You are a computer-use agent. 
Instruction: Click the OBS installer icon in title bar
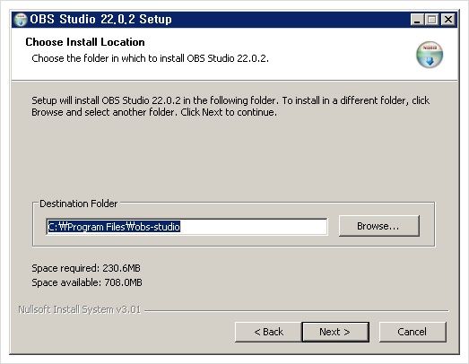21,20
